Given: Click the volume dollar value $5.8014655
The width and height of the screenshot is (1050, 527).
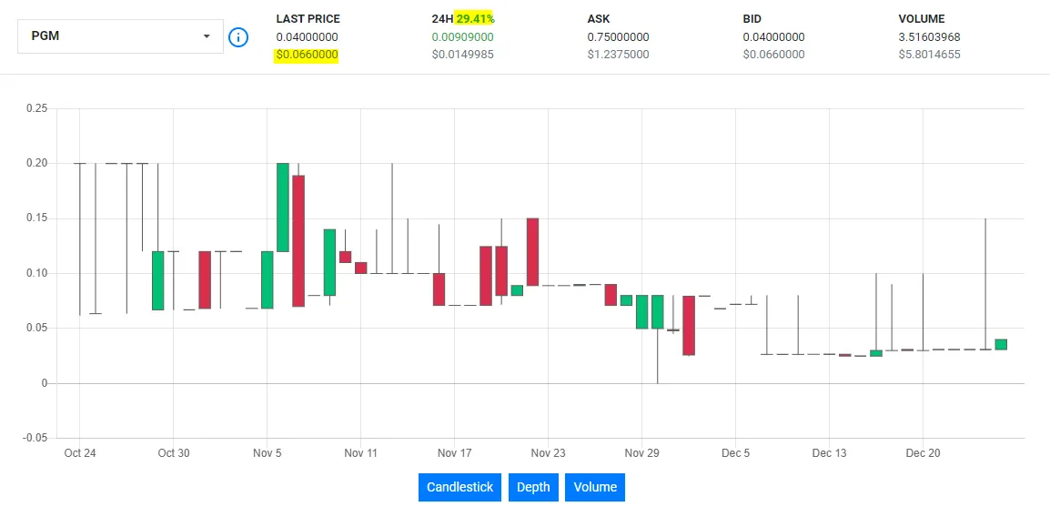Looking at the screenshot, I should 930,55.
